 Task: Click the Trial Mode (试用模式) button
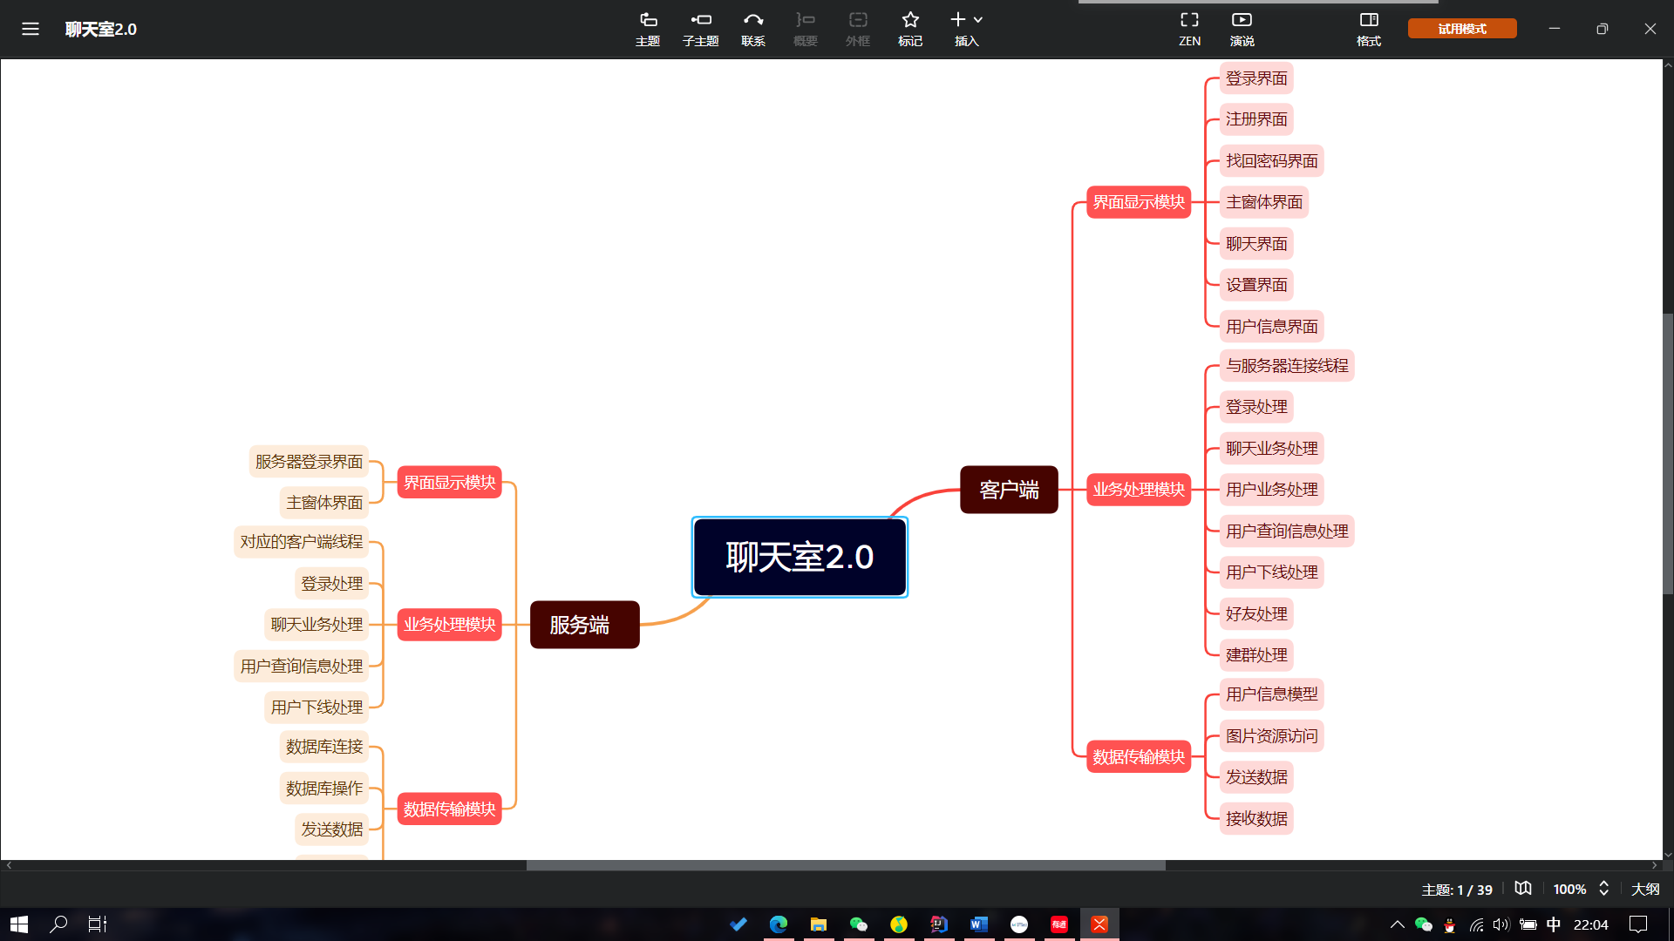coord(1462,29)
